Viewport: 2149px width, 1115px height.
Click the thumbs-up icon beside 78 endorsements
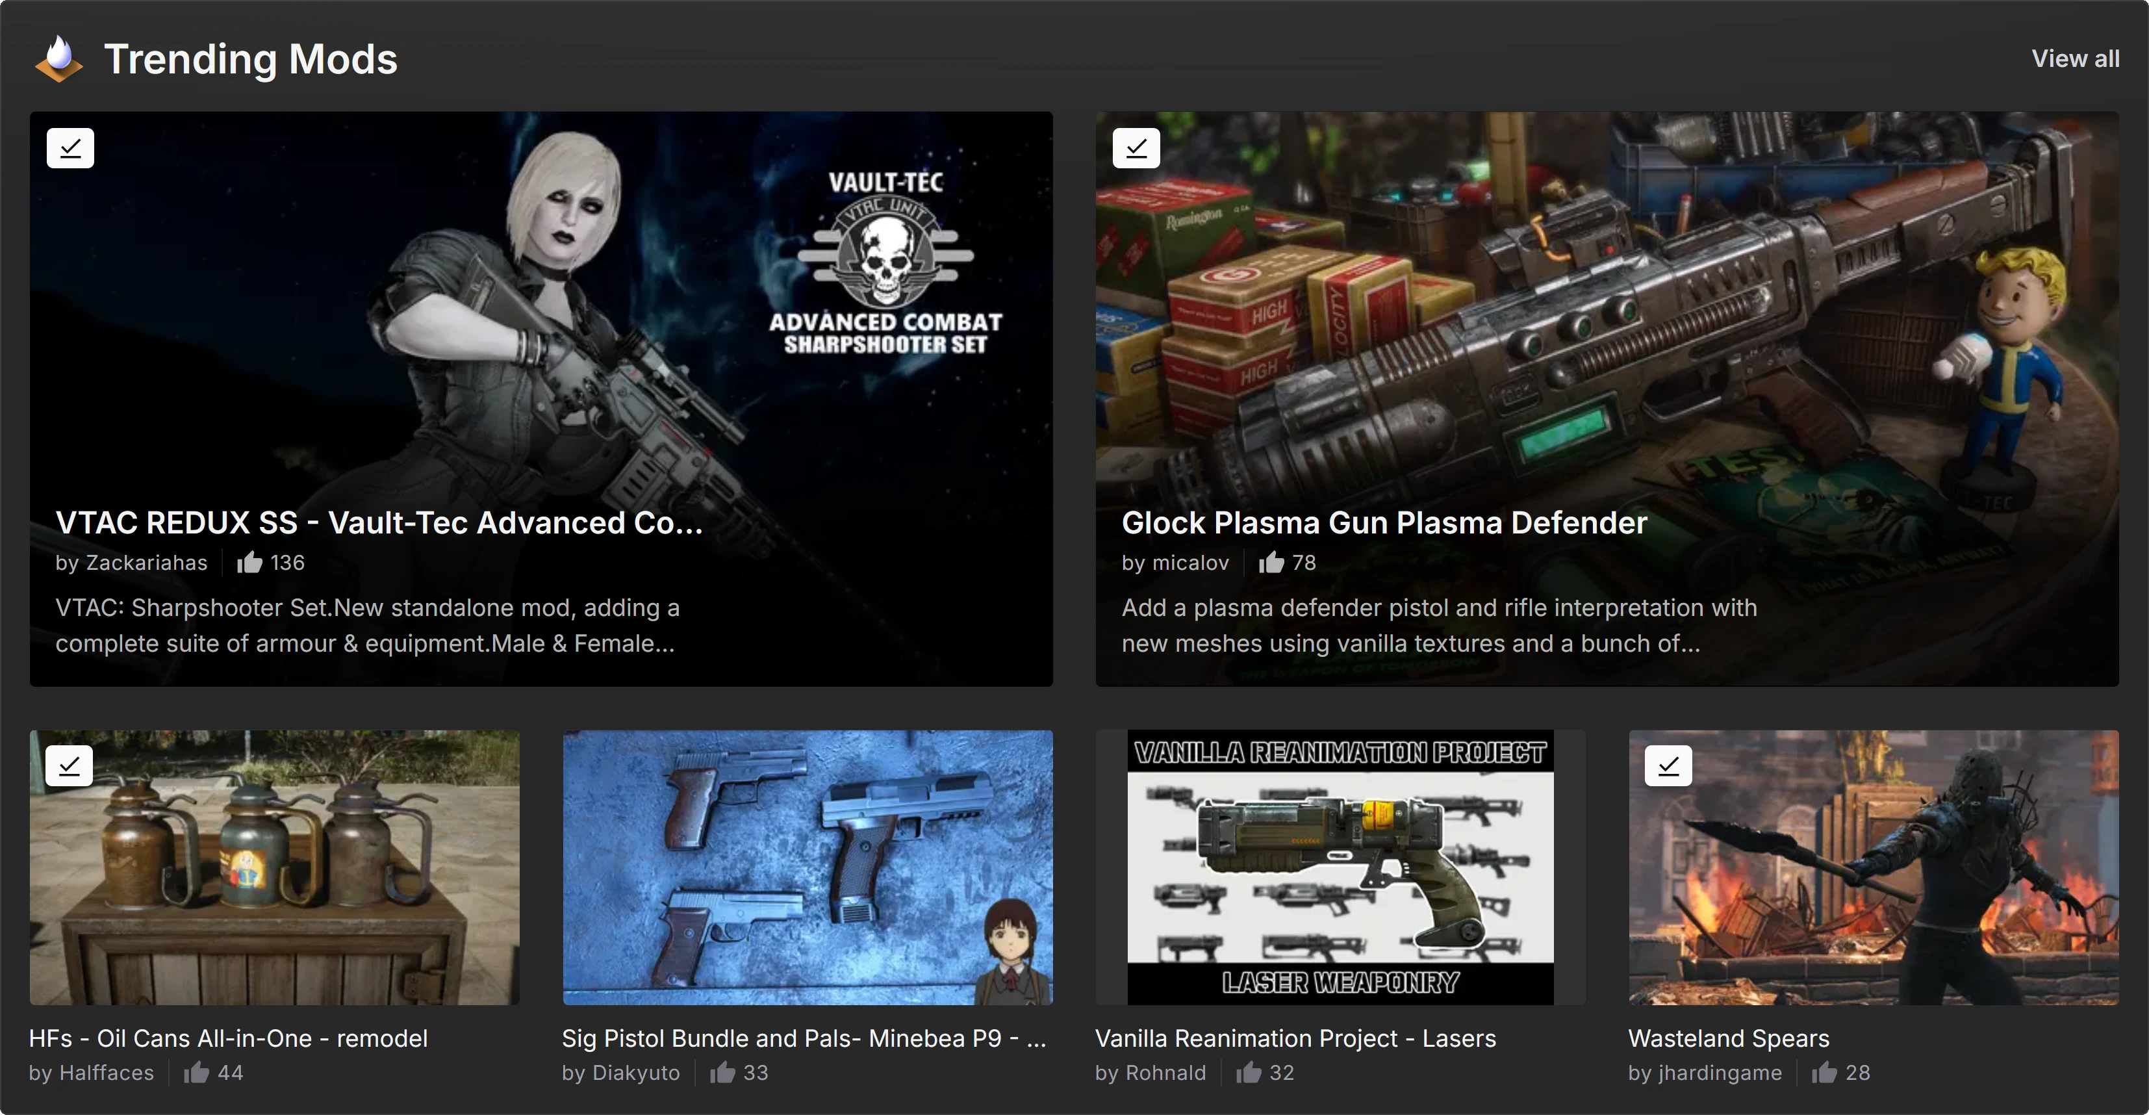tap(1271, 563)
